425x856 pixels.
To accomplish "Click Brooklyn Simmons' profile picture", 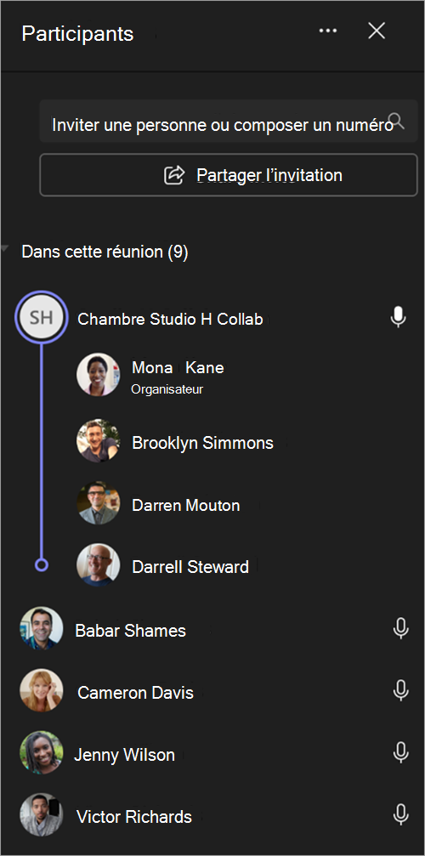I will [x=99, y=440].
